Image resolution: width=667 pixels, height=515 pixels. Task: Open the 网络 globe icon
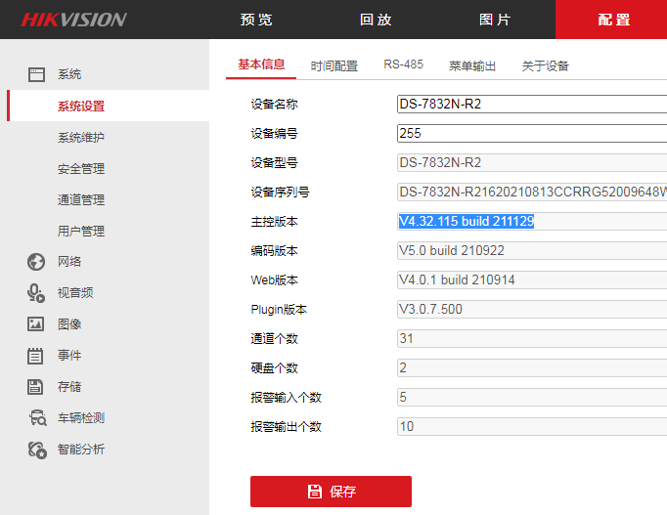pos(36,262)
